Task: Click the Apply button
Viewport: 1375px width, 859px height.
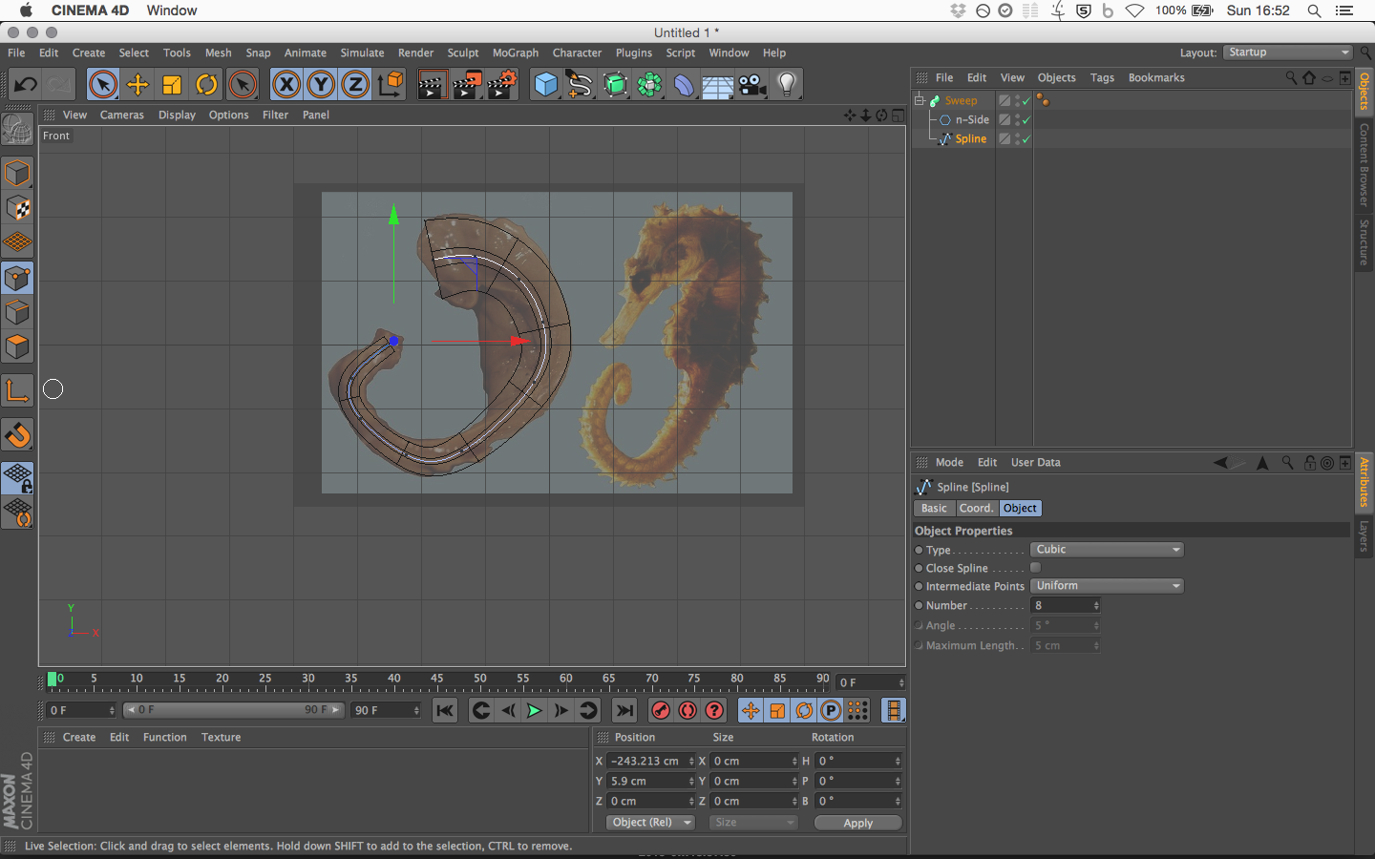Action: pos(857,823)
